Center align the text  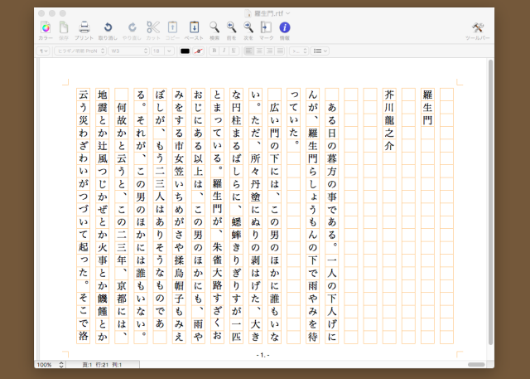point(259,51)
